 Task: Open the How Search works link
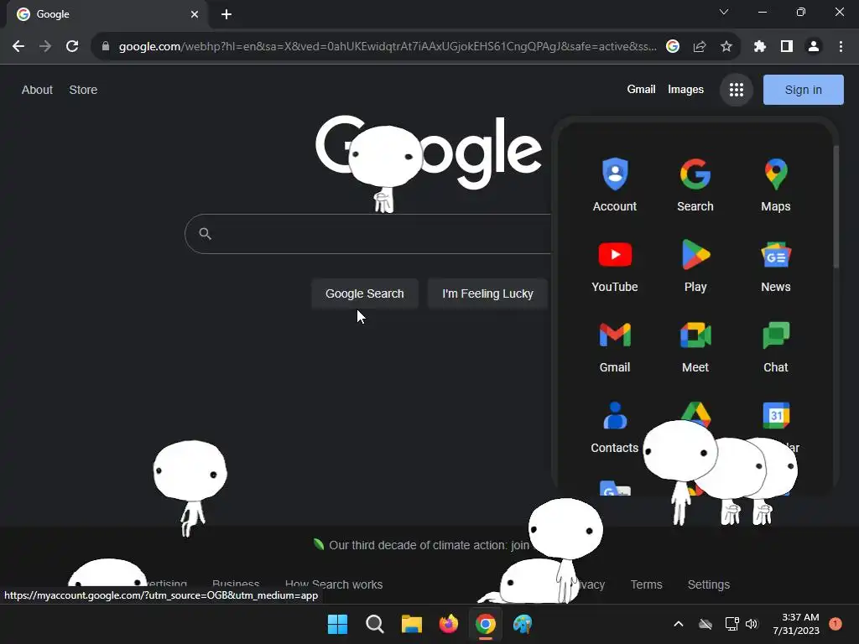[x=334, y=584]
